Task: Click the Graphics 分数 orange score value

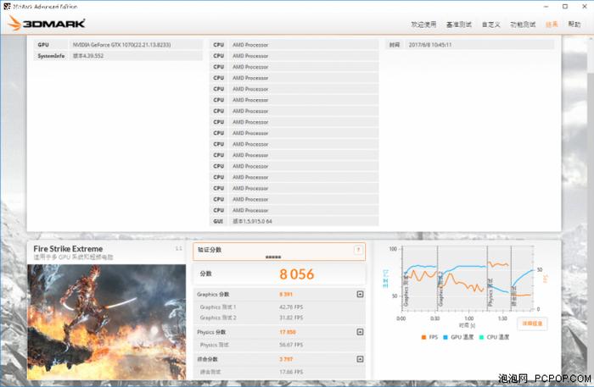Action: click(286, 294)
